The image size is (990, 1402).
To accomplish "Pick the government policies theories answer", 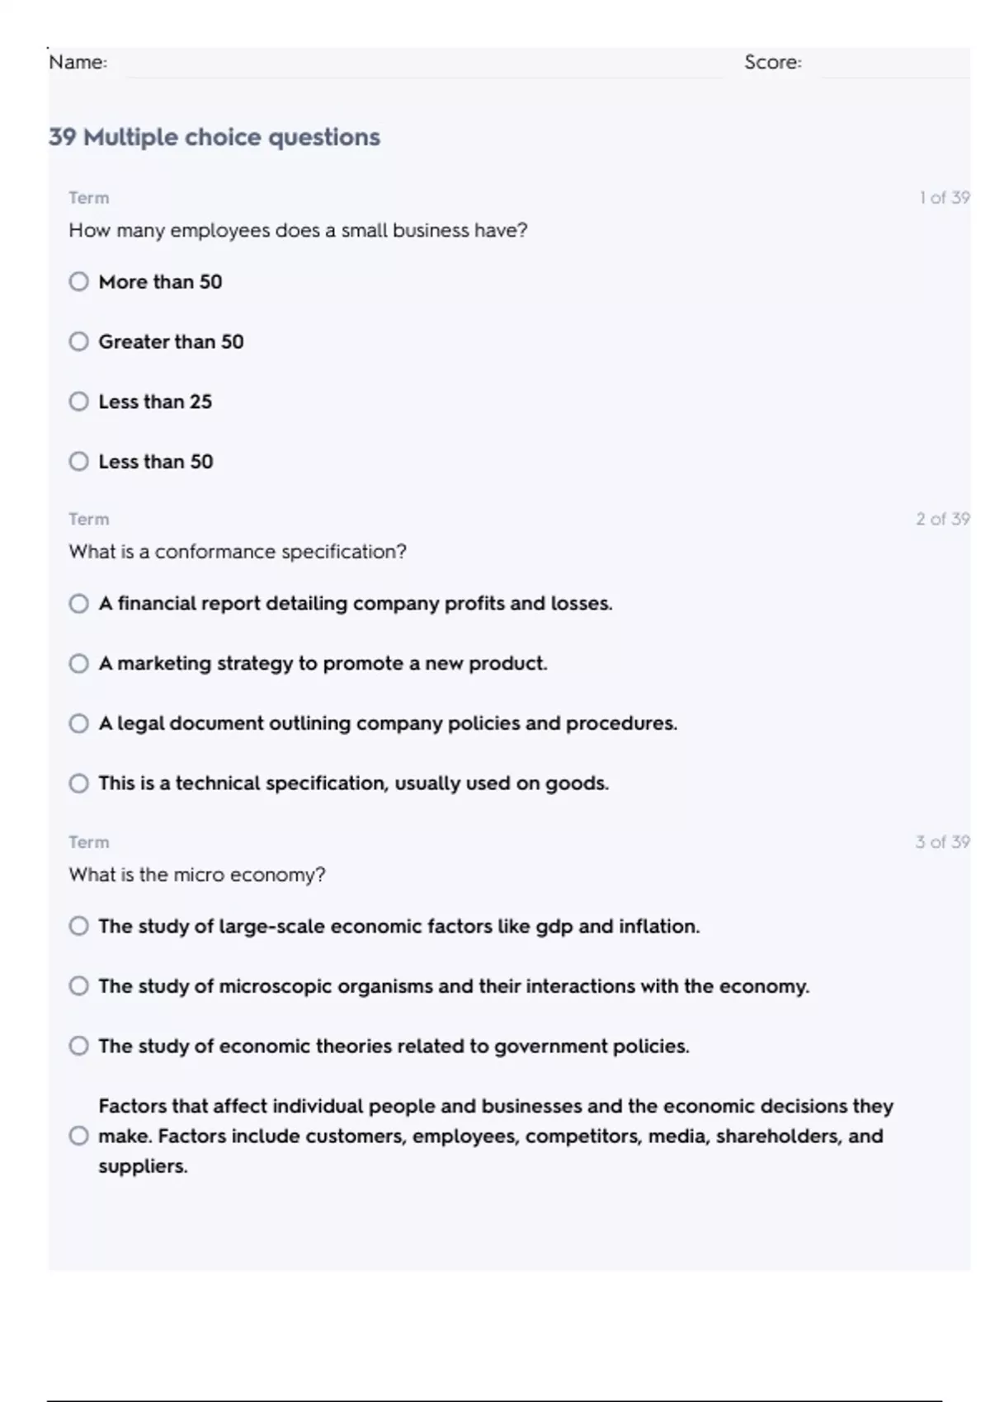I will 78,1046.
